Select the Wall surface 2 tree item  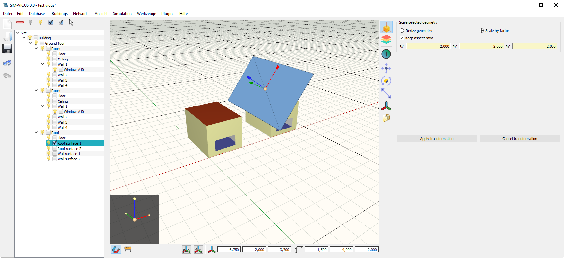[69, 159]
